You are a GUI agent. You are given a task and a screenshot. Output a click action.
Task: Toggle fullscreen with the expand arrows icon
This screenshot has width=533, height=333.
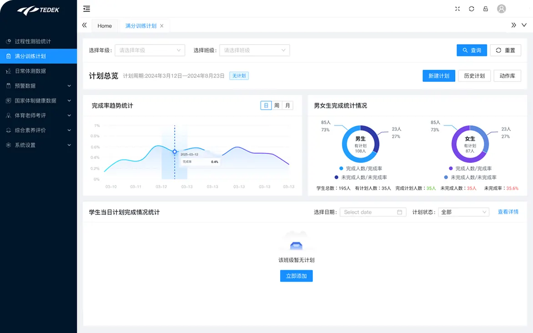pos(457,9)
